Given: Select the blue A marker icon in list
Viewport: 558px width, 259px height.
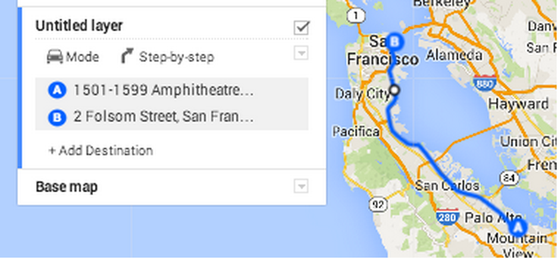Looking at the screenshot, I should point(57,91).
